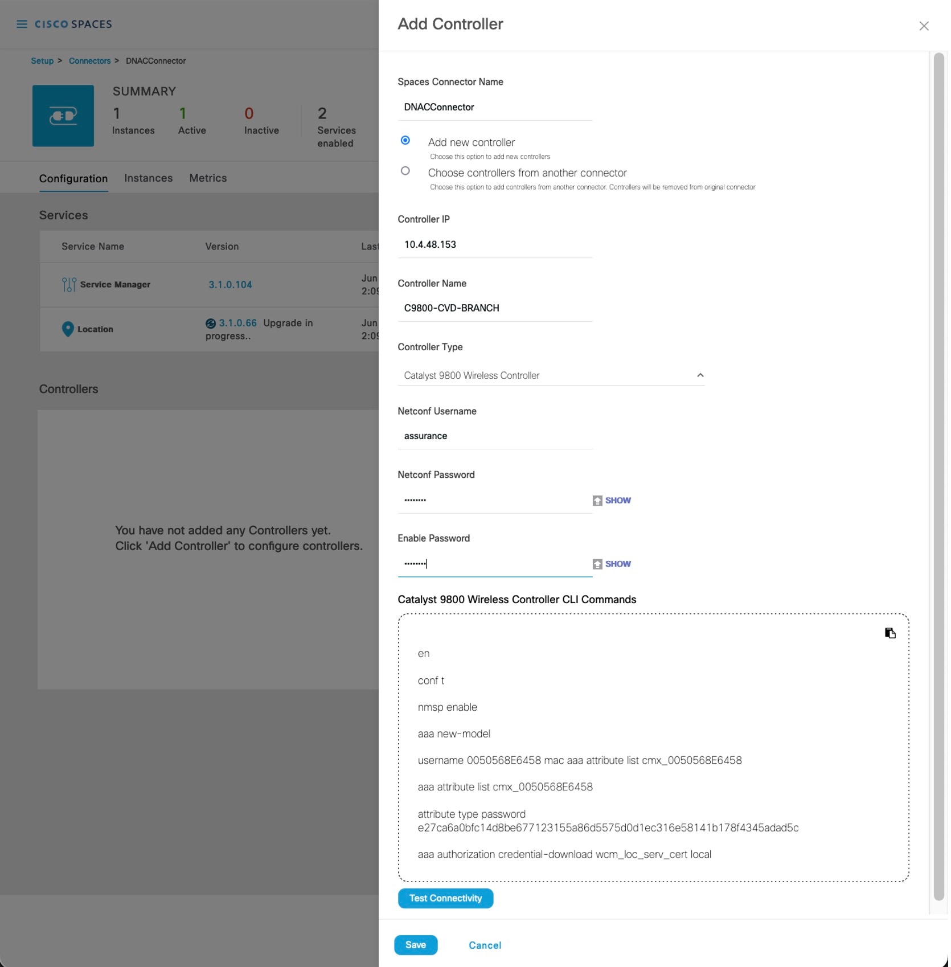Click the Location row label
The height and width of the screenshot is (967, 951).
point(95,329)
